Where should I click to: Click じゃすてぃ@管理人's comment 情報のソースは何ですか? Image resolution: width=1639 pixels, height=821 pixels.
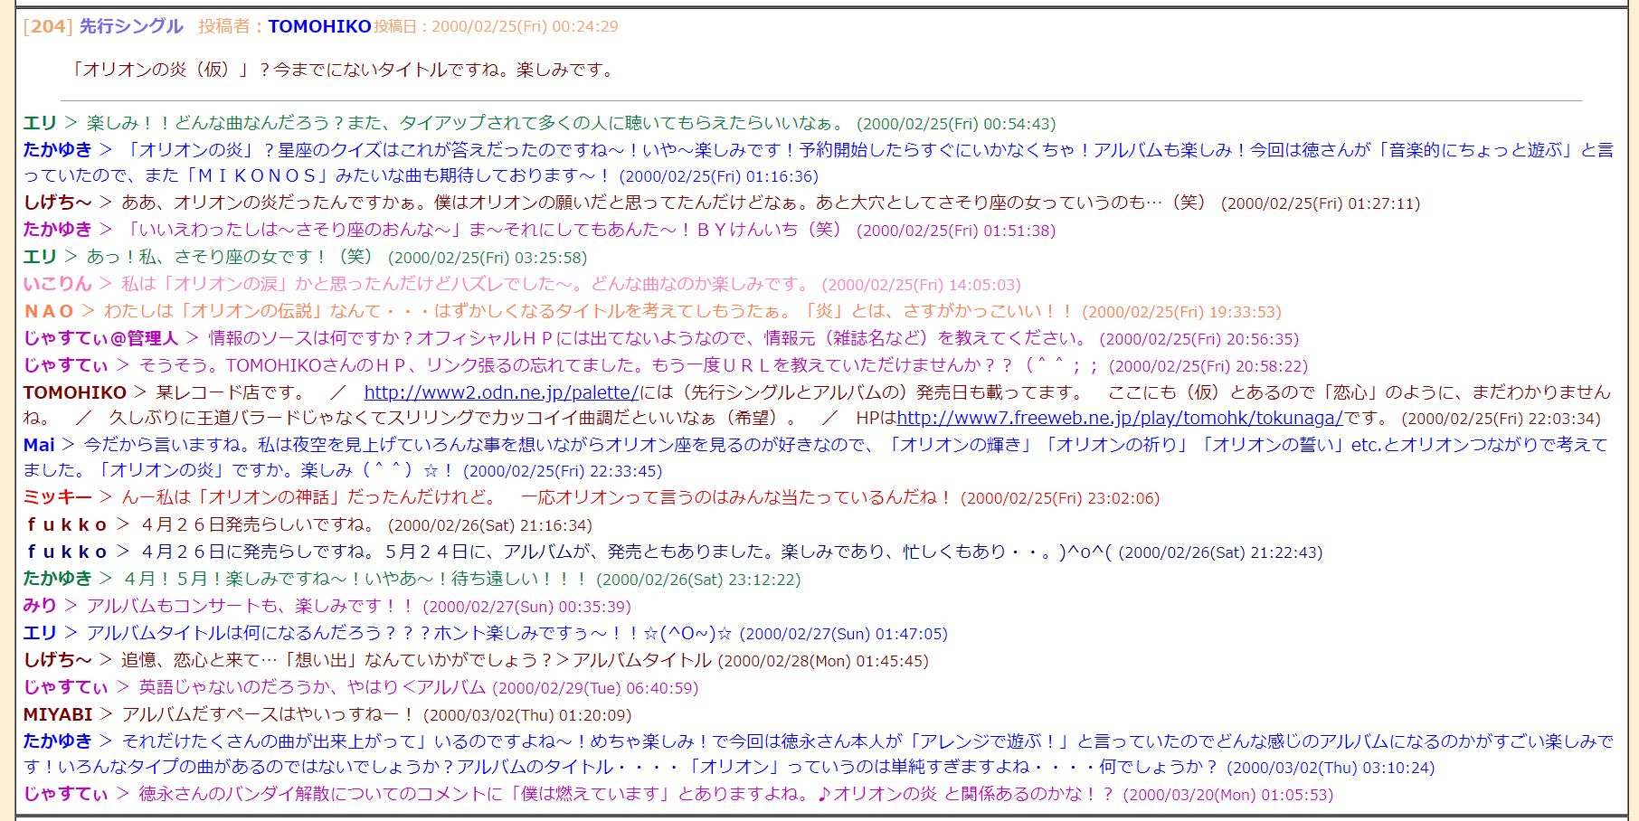point(649,338)
